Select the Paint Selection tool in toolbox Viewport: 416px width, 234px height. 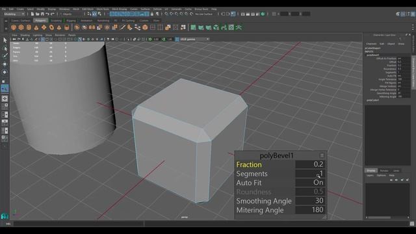click(x=5, y=56)
